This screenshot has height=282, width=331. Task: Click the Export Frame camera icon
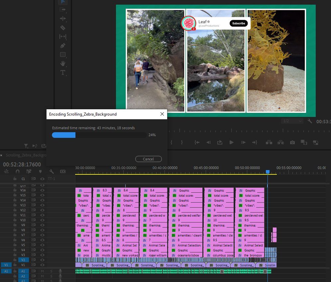tap(292, 142)
